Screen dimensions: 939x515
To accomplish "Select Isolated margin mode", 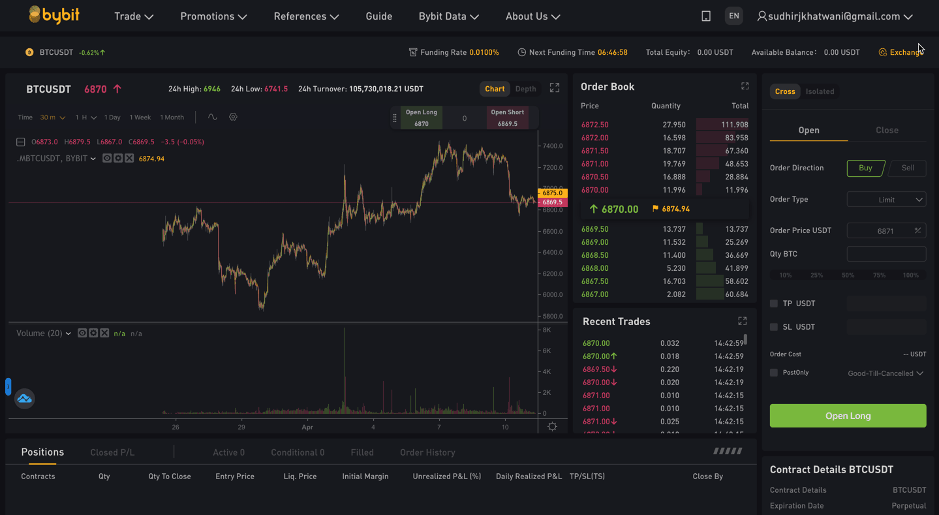I will pyautogui.click(x=820, y=91).
